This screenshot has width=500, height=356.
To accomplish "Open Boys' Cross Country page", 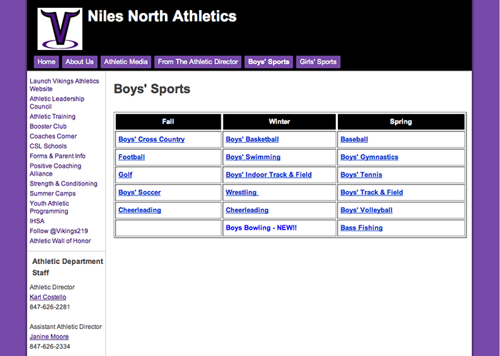I will coord(151,139).
